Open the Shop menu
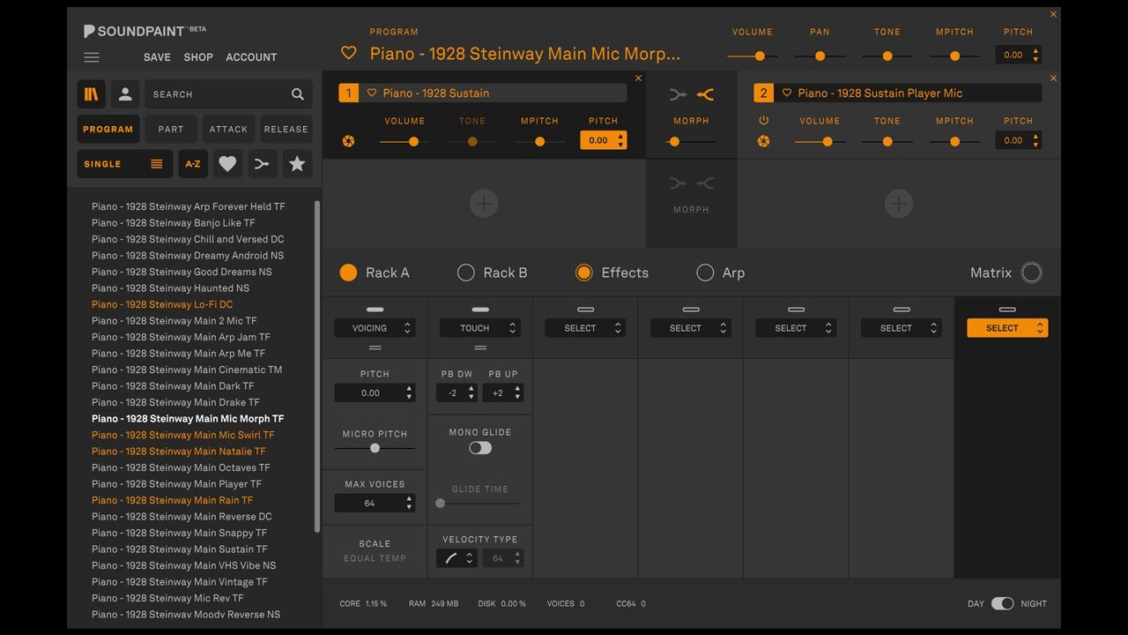Viewport: 1128px width, 635px height. pyautogui.click(x=198, y=57)
